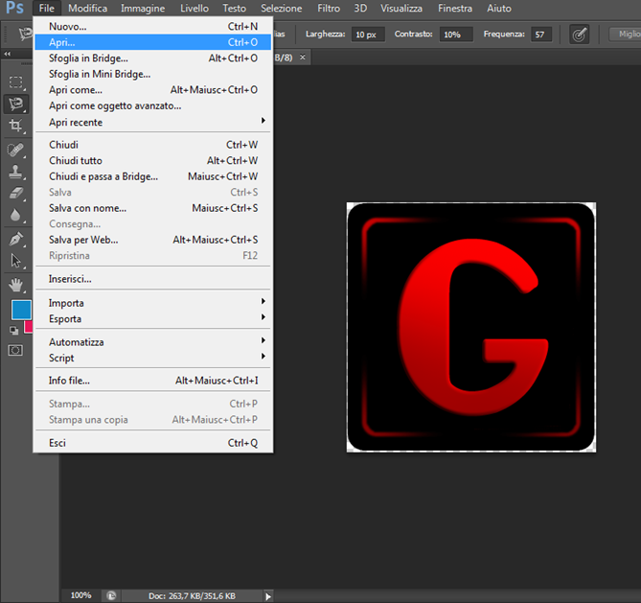Click the 100% zoom level field
Image resolution: width=641 pixels, height=603 pixels.
click(x=80, y=595)
